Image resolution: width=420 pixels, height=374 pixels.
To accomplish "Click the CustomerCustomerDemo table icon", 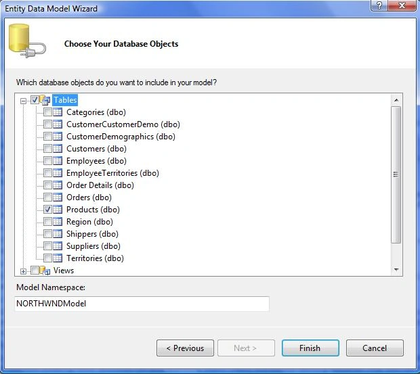I will 58,124.
